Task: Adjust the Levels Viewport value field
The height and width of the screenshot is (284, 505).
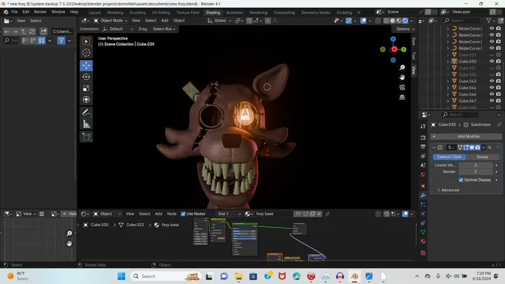Action: click(x=475, y=165)
